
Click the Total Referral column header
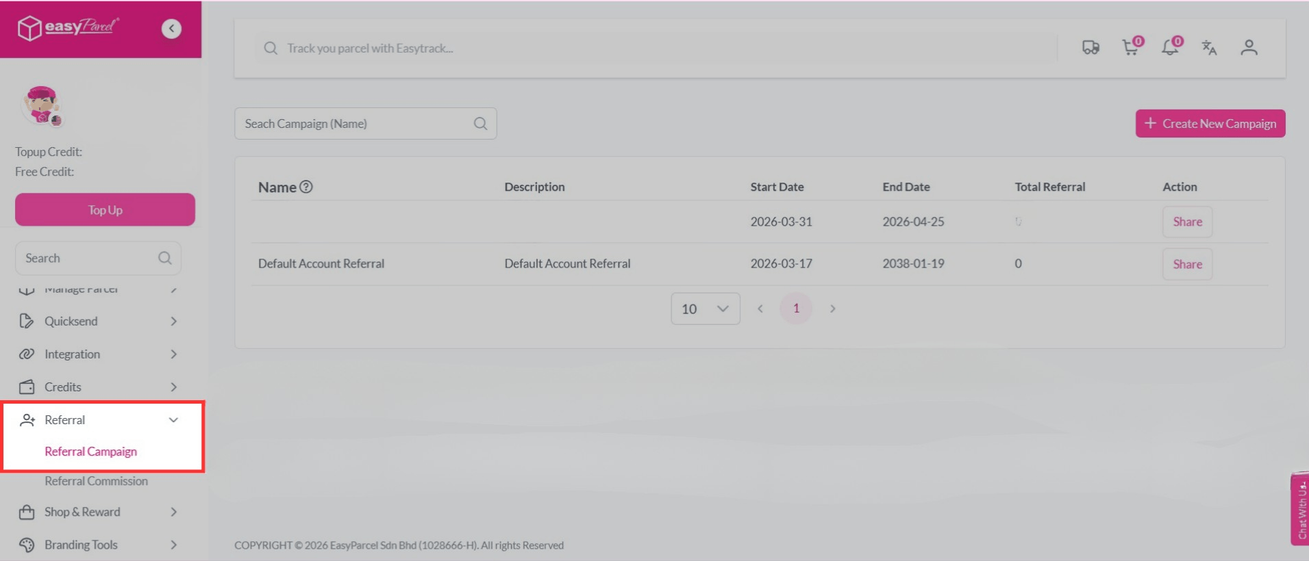coord(1050,187)
